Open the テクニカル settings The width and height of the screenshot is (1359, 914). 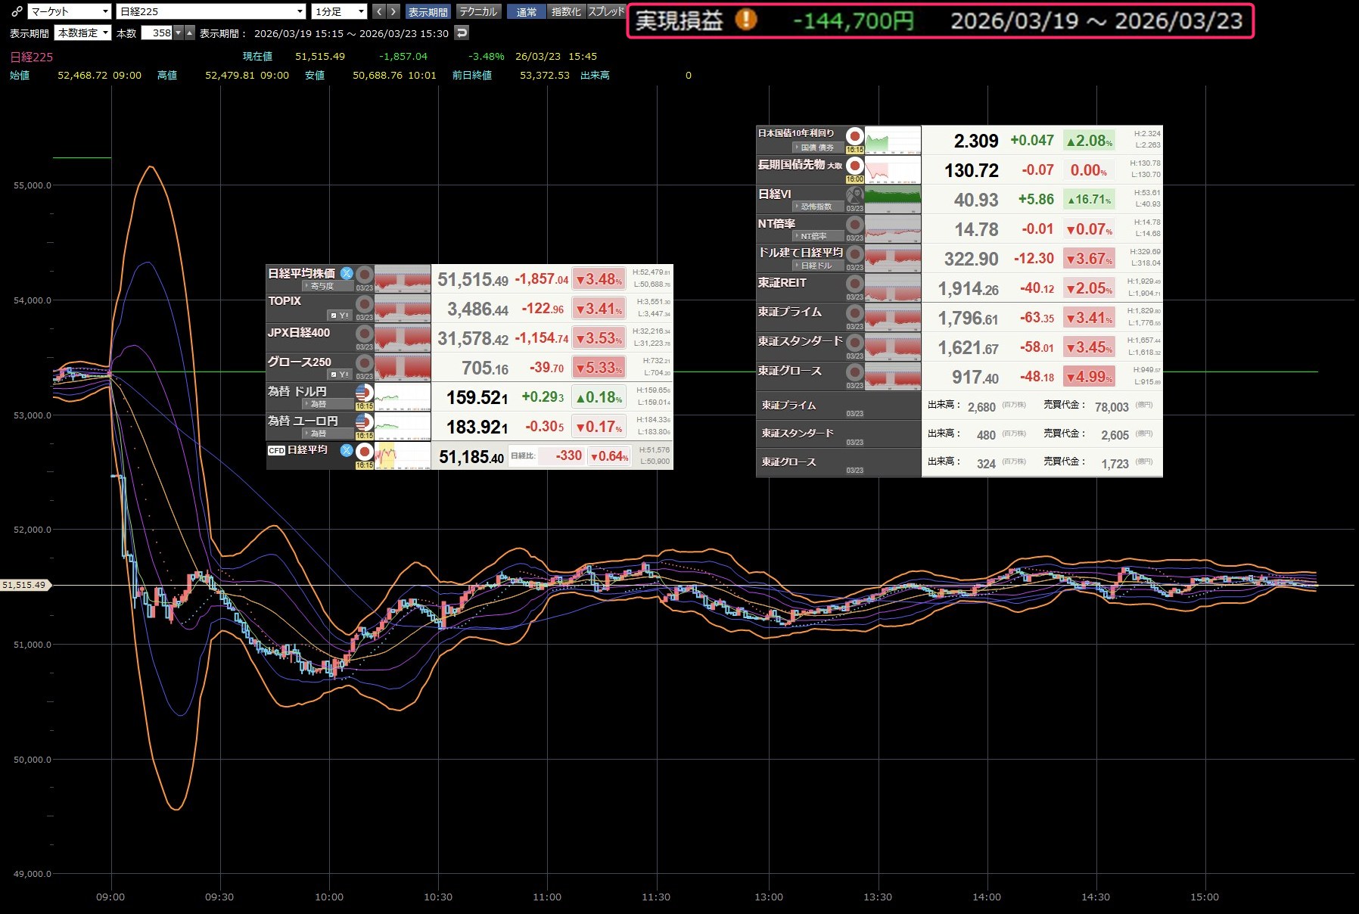pyautogui.click(x=478, y=11)
